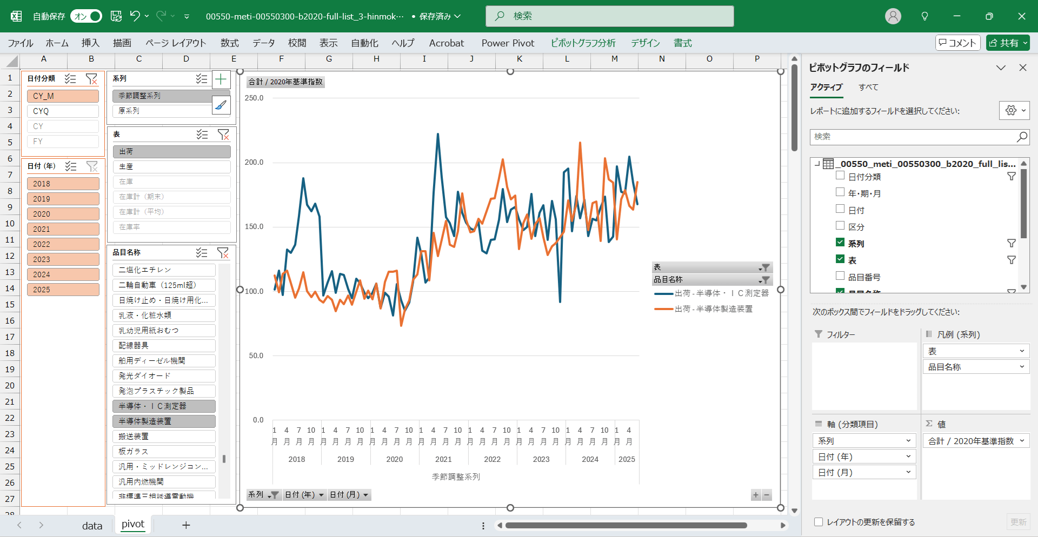Viewport: 1038px width, 537px height.
Task: Check the 日付分類 field checkbox
Action: coord(840,176)
